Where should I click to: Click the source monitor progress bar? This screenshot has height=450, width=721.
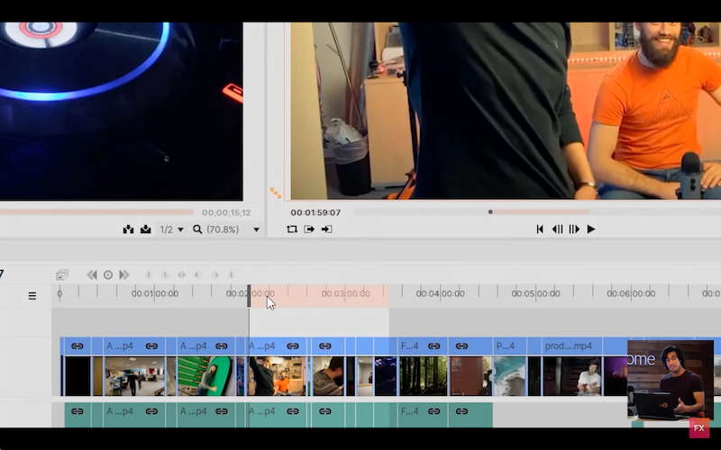[96, 212]
